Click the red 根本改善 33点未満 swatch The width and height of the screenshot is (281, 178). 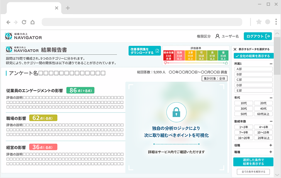(168, 55)
